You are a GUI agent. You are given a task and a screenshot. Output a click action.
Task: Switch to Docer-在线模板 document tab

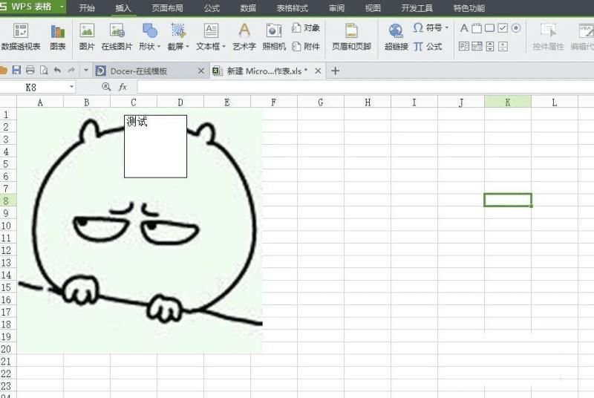[151, 71]
